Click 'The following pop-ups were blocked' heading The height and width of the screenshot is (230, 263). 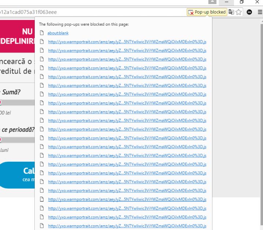(84, 24)
